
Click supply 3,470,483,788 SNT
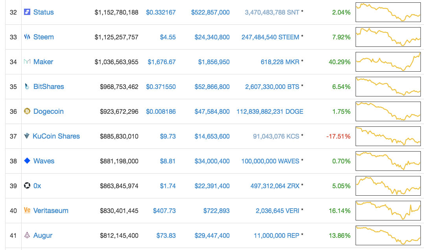(x=272, y=13)
